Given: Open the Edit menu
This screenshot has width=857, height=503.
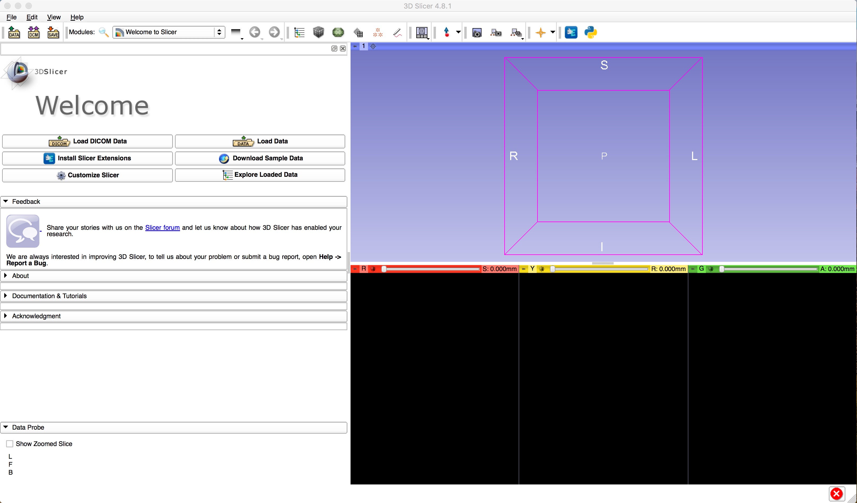Looking at the screenshot, I should (x=32, y=17).
